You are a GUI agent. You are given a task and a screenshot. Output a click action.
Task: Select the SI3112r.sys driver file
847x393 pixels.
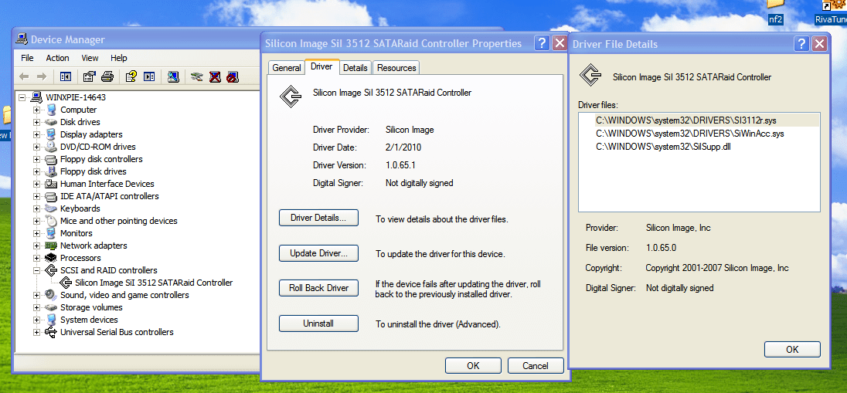click(686, 120)
